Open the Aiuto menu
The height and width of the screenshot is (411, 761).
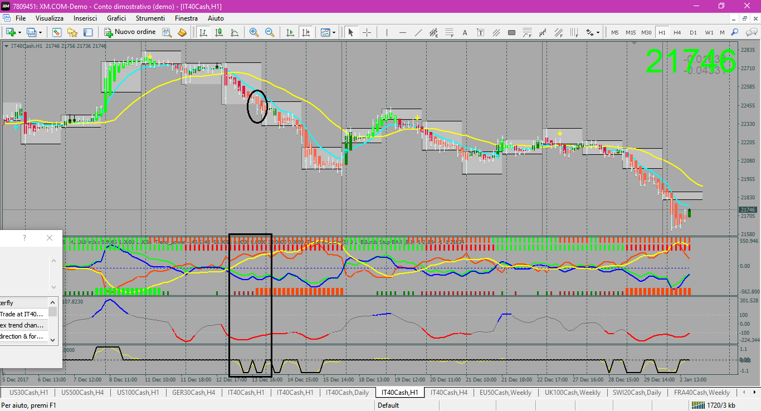click(216, 18)
